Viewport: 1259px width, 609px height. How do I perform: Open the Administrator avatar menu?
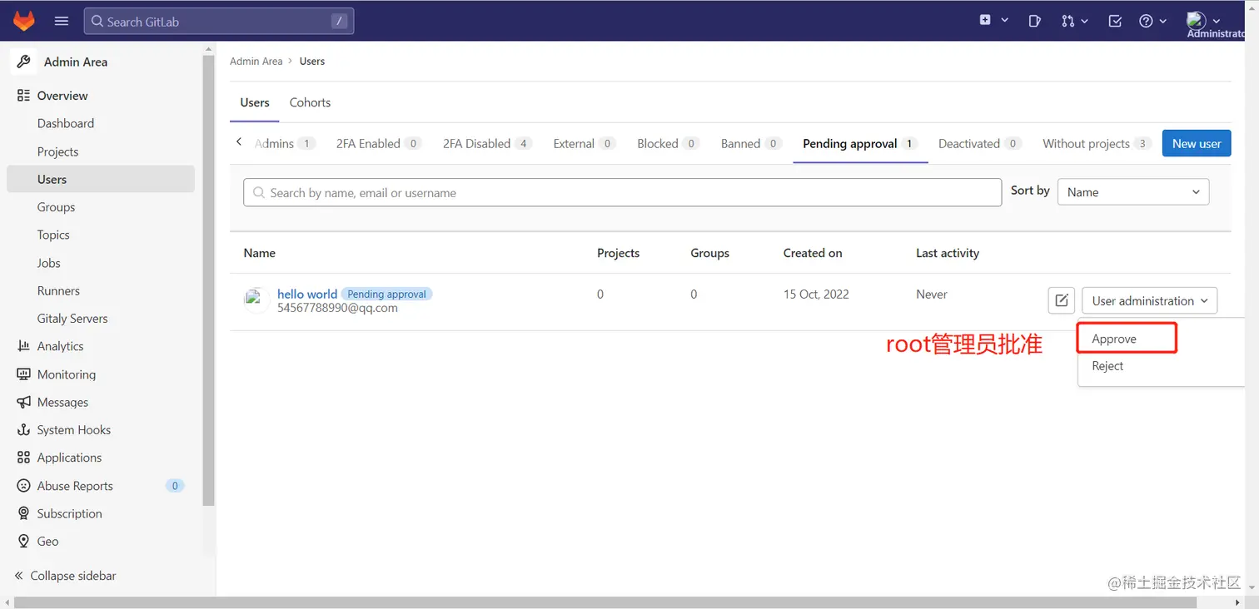(x=1197, y=21)
